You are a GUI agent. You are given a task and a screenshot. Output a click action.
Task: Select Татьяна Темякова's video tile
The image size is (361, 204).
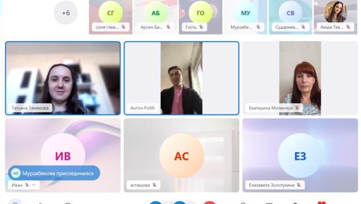tap(63, 78)
